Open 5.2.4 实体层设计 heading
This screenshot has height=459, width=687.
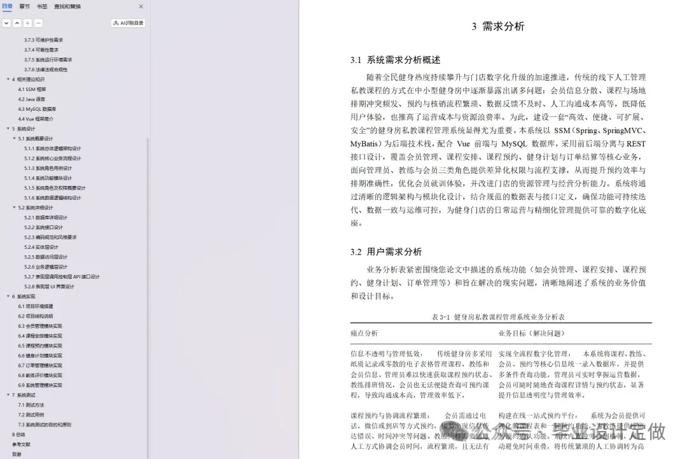pos(41,247)
